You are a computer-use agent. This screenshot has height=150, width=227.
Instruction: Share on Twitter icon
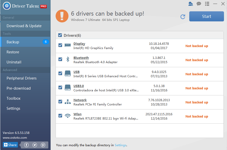click(x=34, y=145)
